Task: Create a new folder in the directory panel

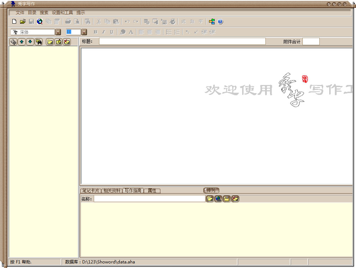Action: click(50, 42)
